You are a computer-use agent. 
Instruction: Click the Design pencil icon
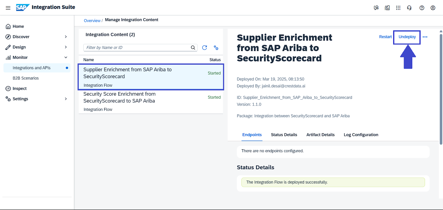(x=8, y=47)
